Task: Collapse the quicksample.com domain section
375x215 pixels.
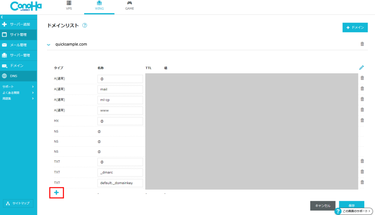Action: click(x=48, y=44)
